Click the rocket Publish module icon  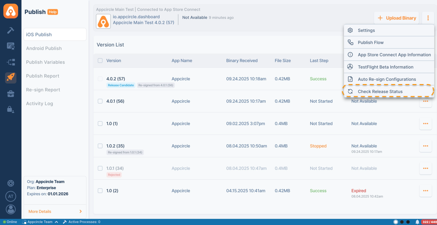11,77
